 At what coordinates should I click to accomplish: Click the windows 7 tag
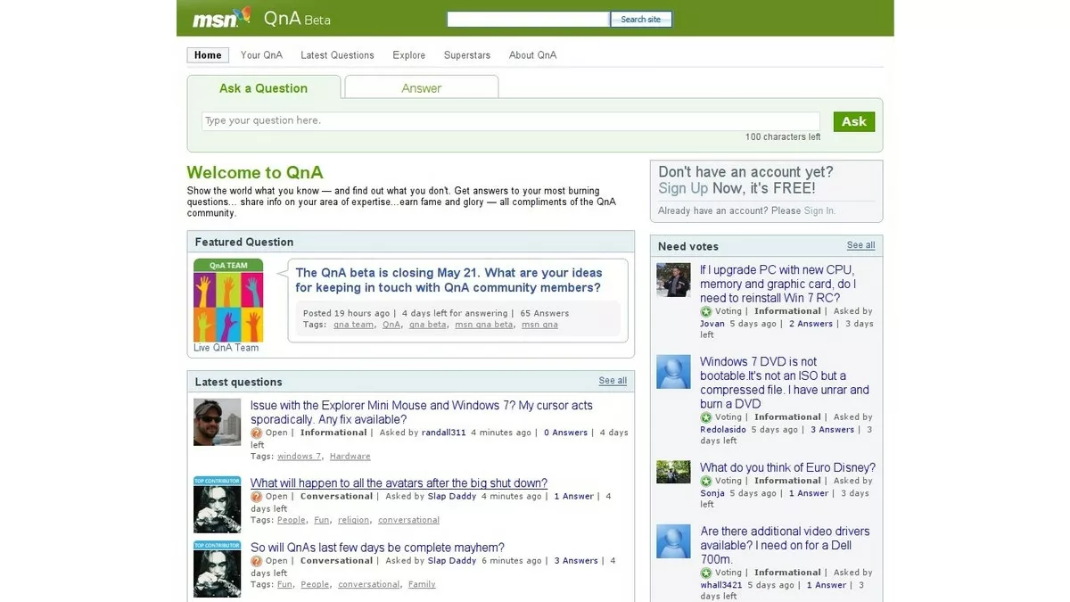[x=300, y=457]
